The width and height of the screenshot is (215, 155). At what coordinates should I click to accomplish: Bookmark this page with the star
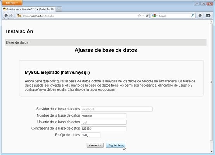[139, 16]
